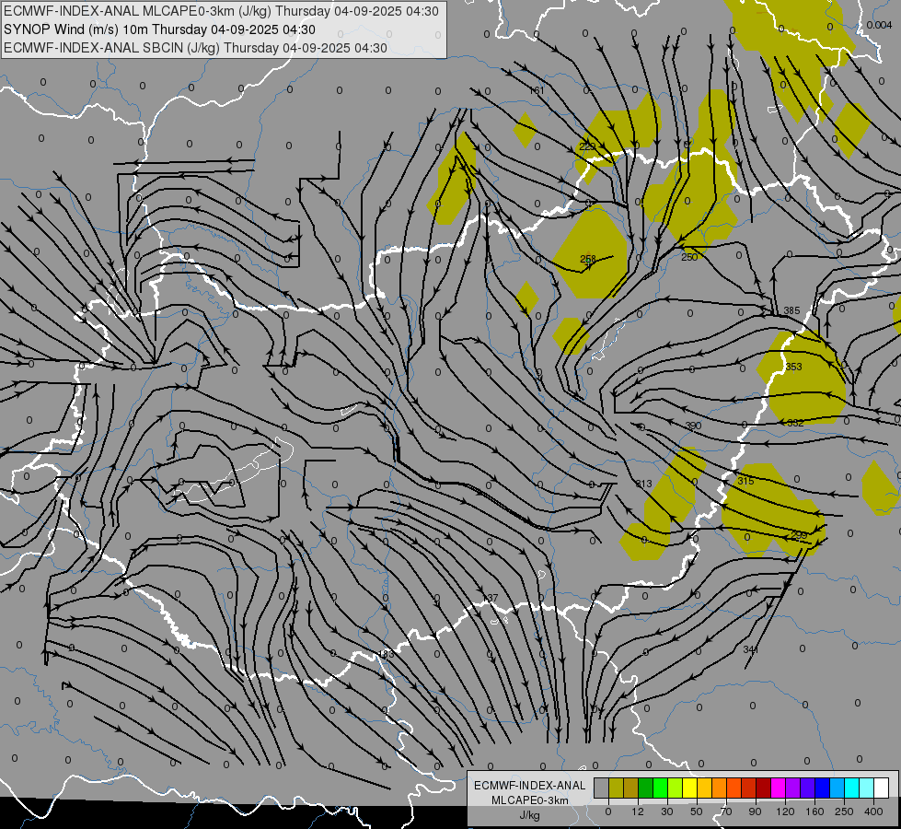Click ECMWF-INDEX-ANAL label in legend box
This screenshot has width=901, height=829.
pyautogui.click(x=529, y=786)
